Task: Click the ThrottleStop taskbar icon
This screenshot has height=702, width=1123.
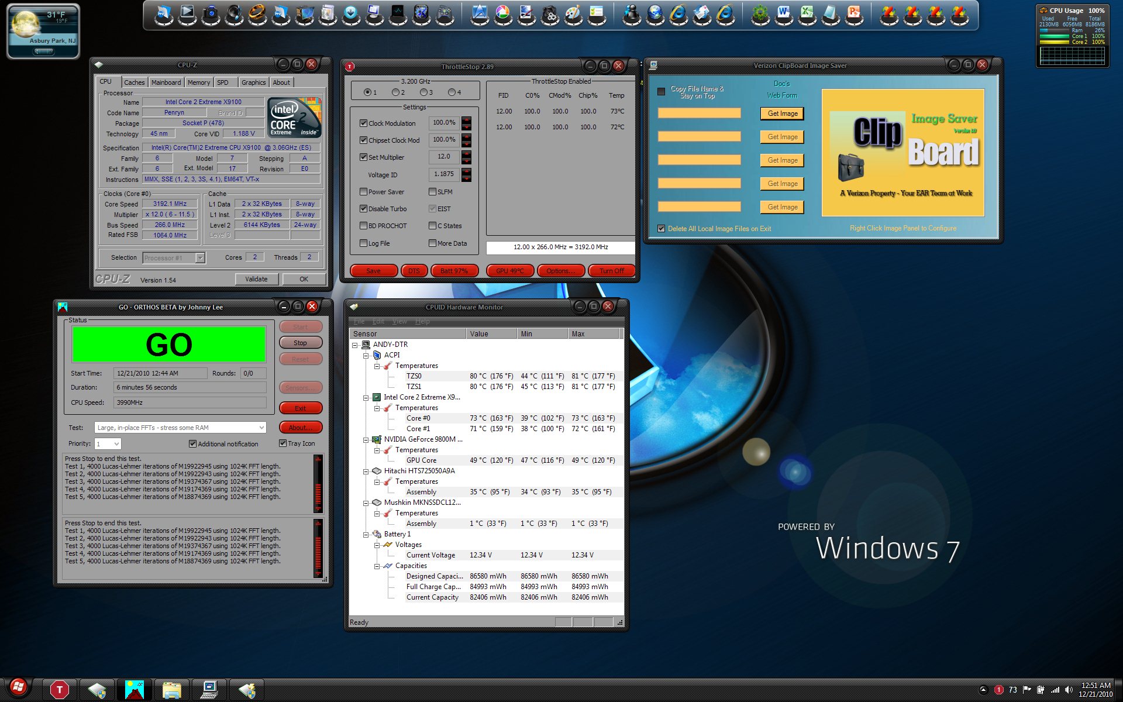Action: tap(59, 690)
